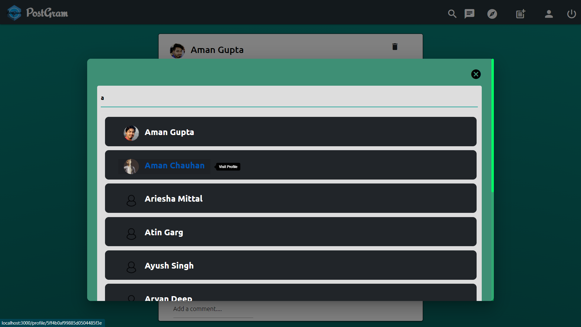
Task: Click the green modal scrollbar
Action: [492, 126]
